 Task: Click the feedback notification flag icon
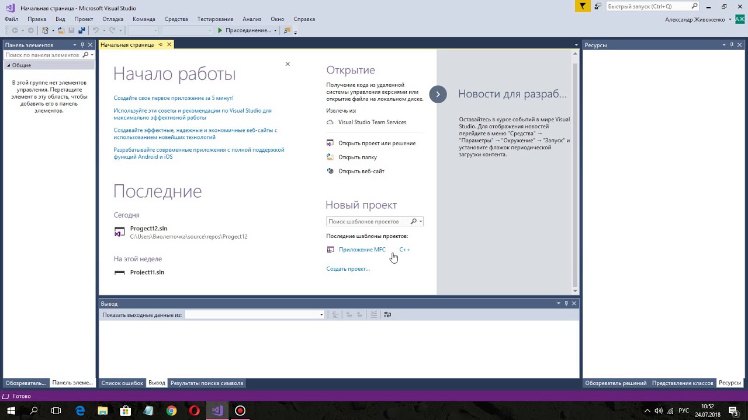coord(583,6)
